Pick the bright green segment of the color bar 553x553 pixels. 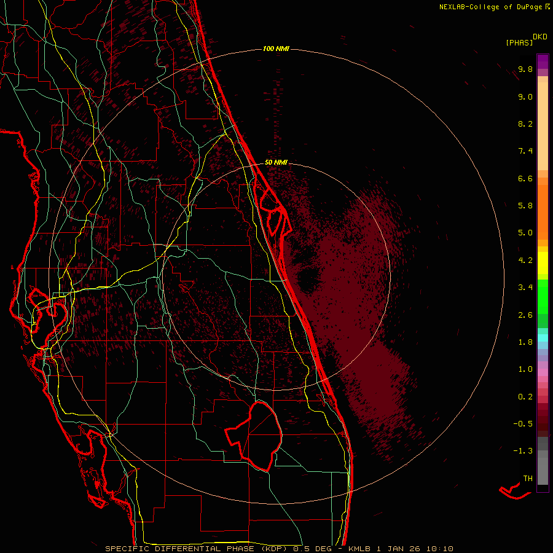click(x=543, y=296)
